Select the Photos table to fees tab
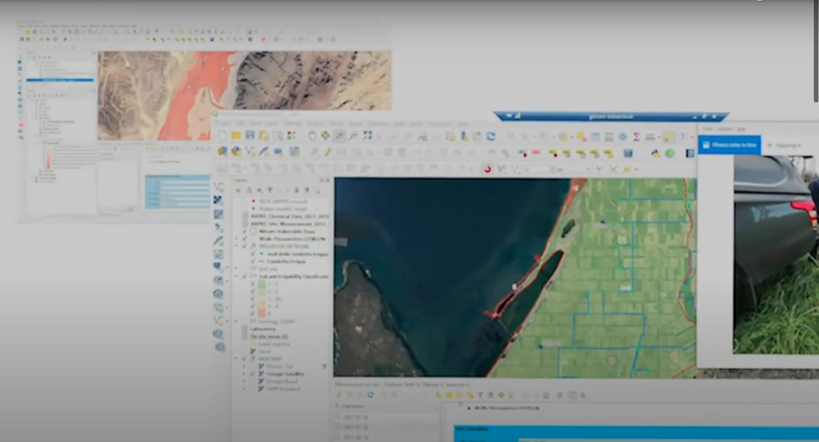Image resolution: width=819 pixels, height=442 pixels. (729, 145)
